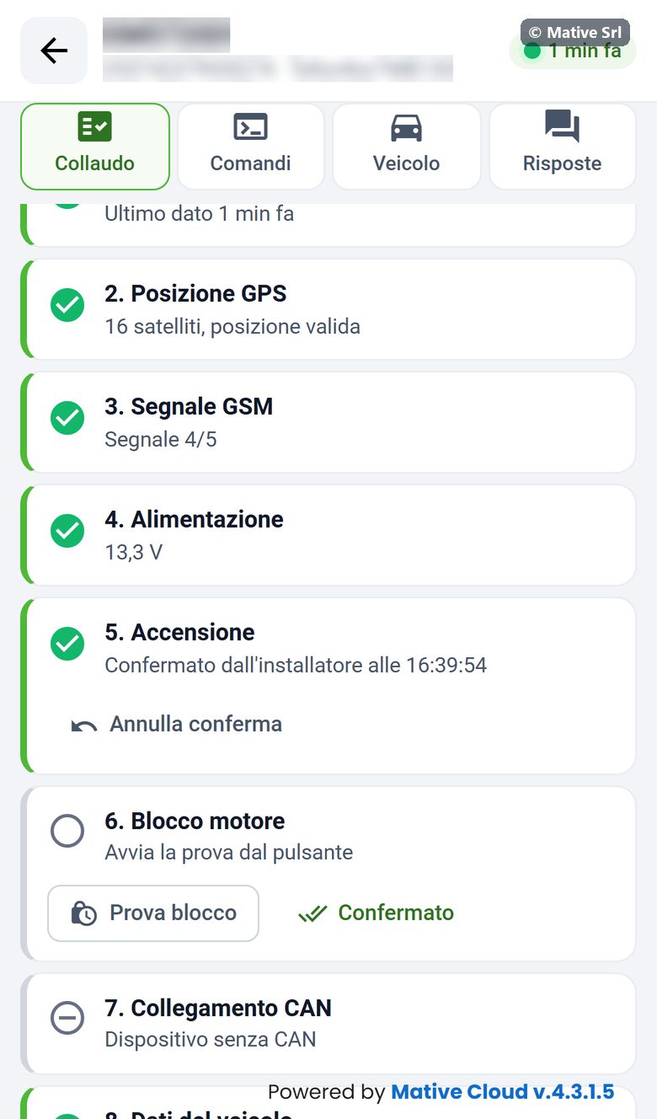Open the Risposte chat tab

tap(563, 147)
